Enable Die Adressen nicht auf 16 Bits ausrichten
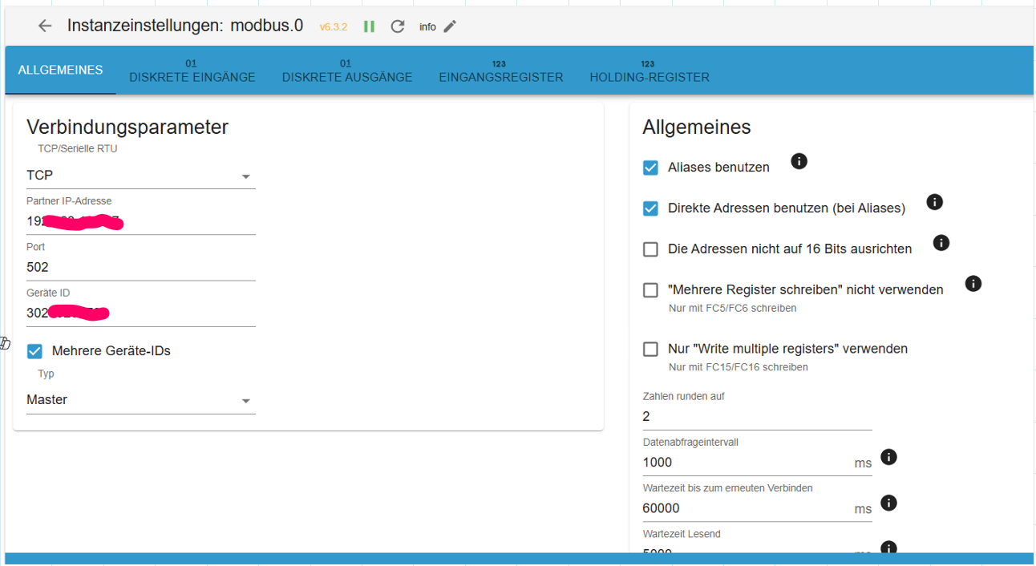 coord(651,249)
